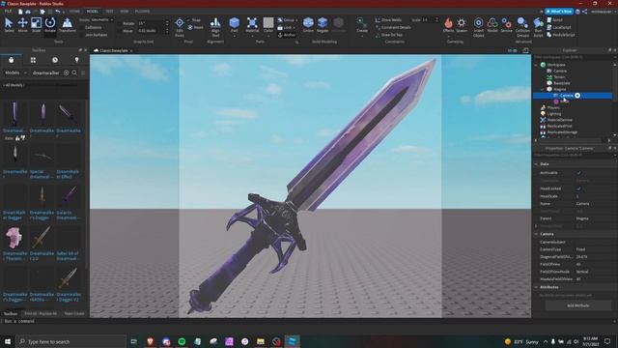Click the Anchor tool
Viewport: 618px width, 348px height.
[287, 35]
